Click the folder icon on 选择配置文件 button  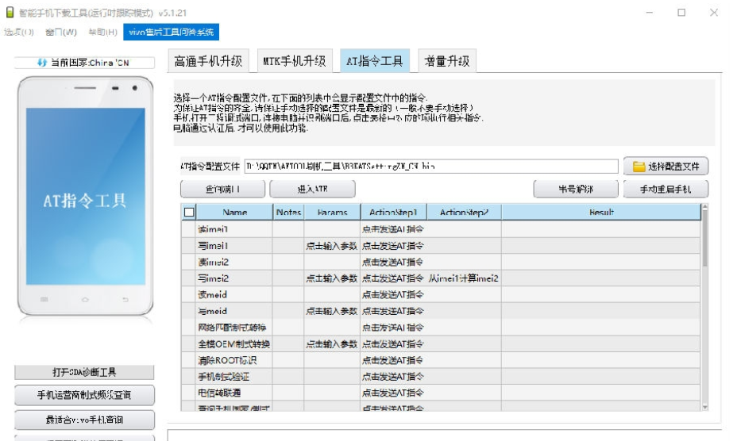click(638, 167)
